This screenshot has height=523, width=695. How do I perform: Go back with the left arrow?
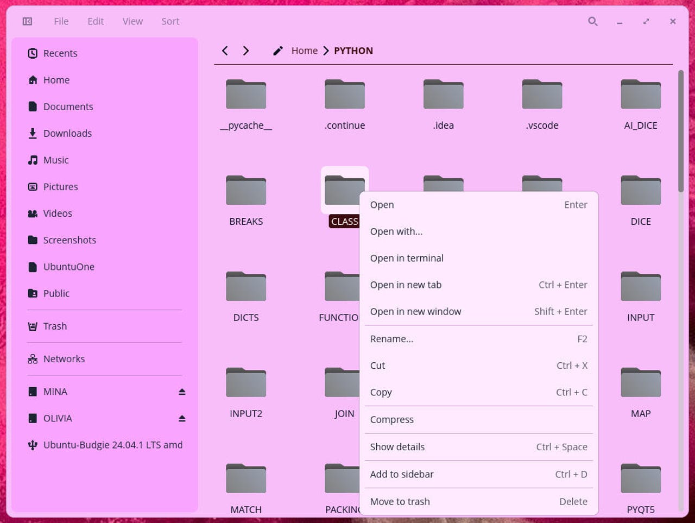click(225, 51)
